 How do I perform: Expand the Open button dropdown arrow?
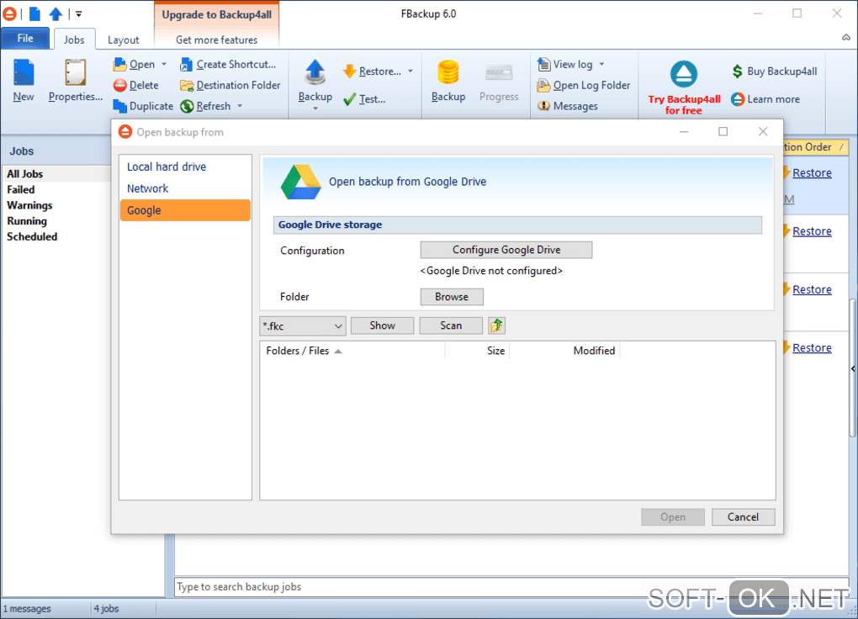click(164, 65)
